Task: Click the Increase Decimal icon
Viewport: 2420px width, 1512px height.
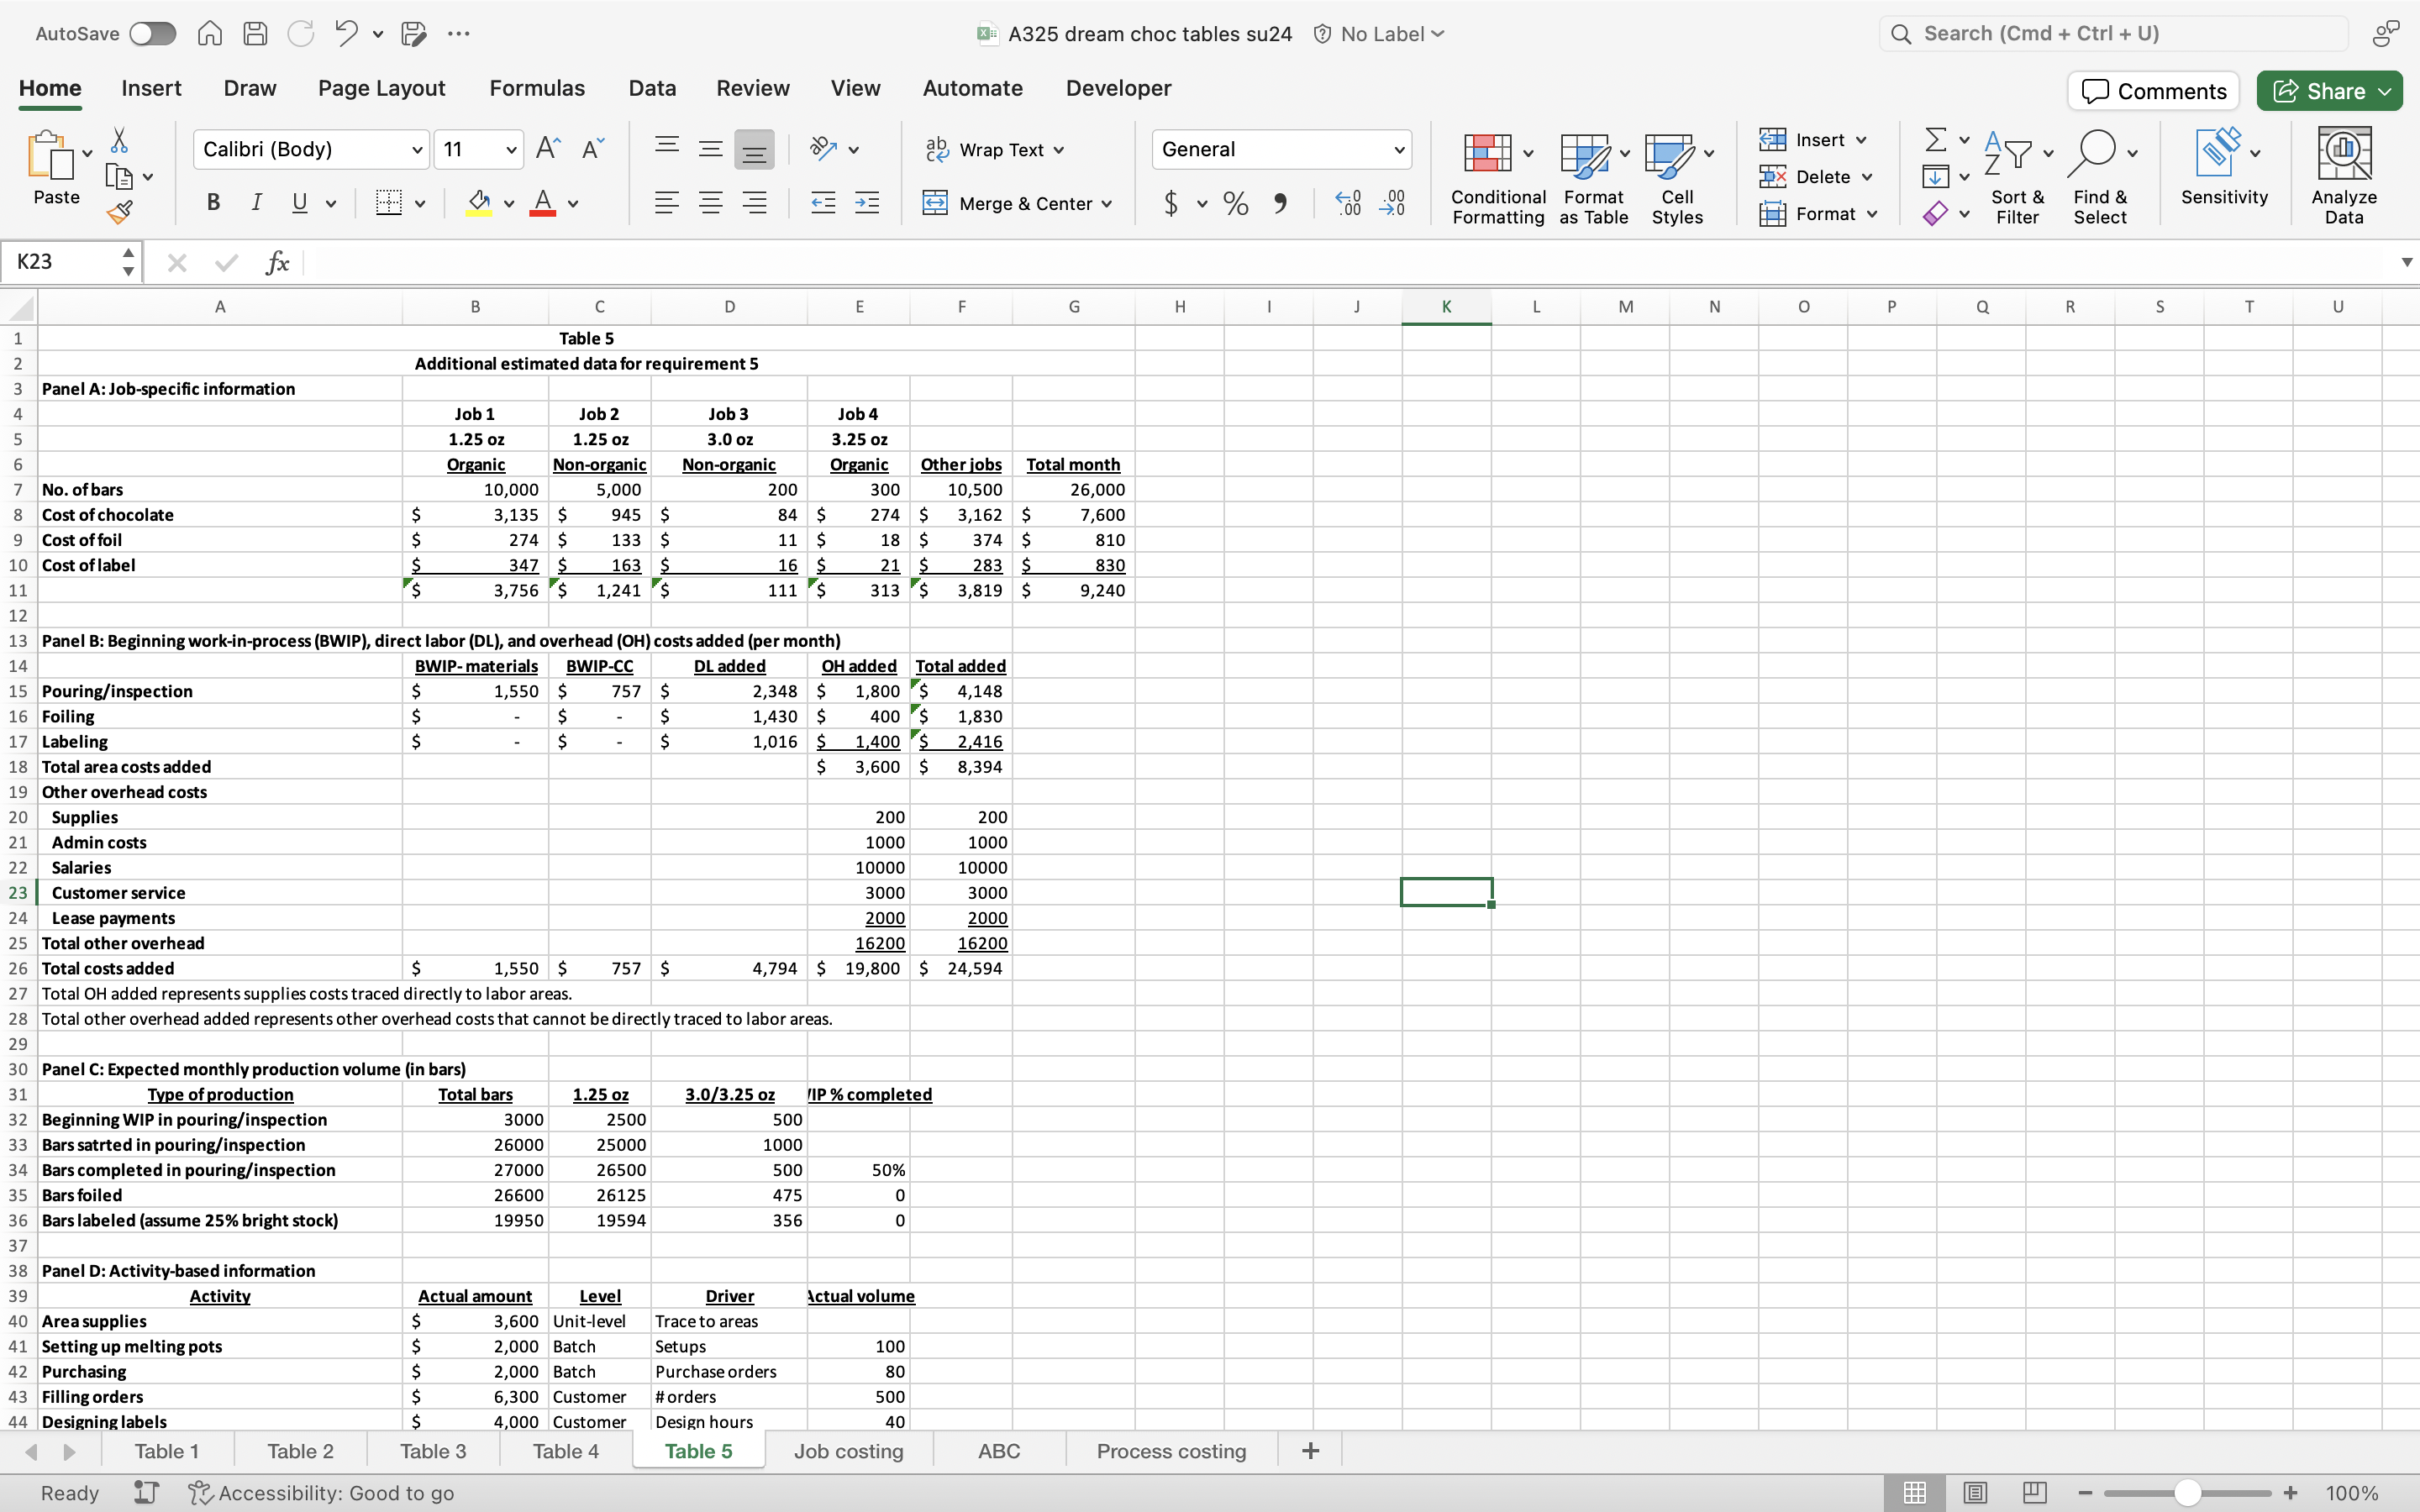Action: [x=1348, y=204]
